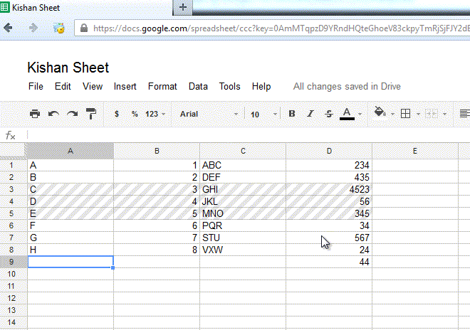470x330 pixels.
Task: Expand the merge cells dropdown arrow
Action: pos(445,114)
